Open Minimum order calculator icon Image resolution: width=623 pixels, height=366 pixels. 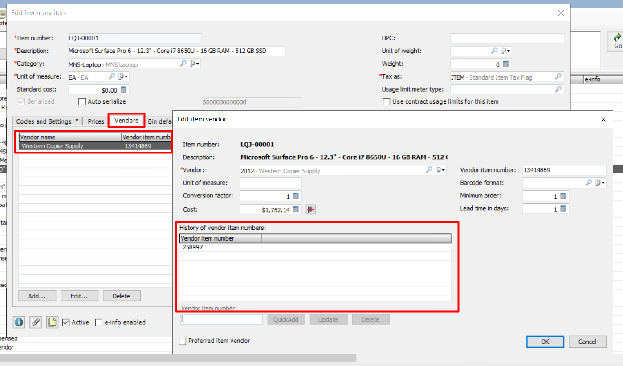click(x=563, y=196)
